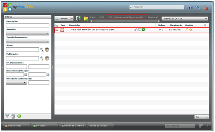
Task: Open the comment bubble icon on document 561
Action: tap(140, 30)
